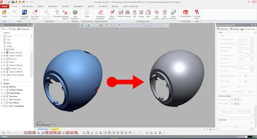Expand the Sketch1 (Mesh) node
The height and width of the screenshot is (139, 257).
[x=2, y=56]
